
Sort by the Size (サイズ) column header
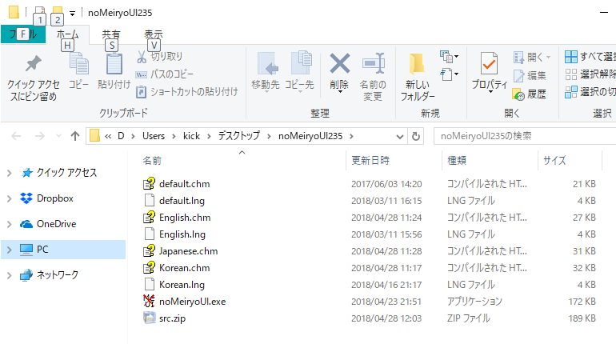[554, 161]
